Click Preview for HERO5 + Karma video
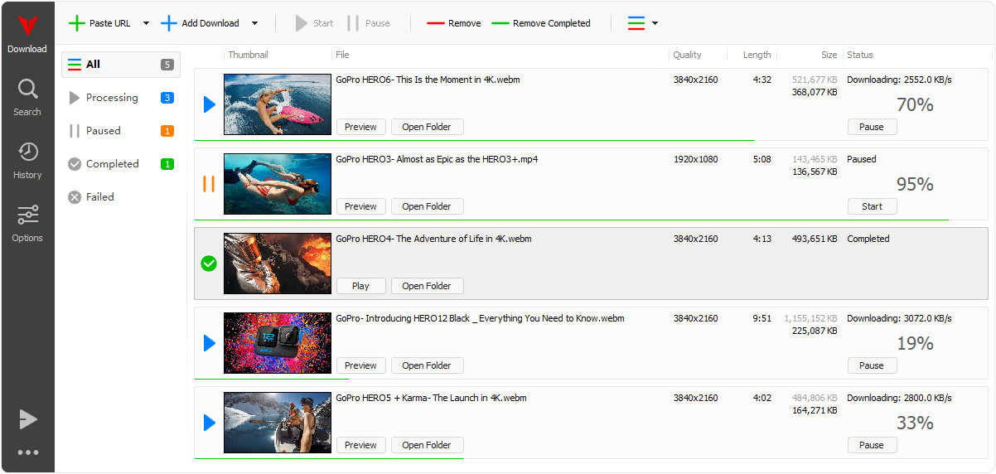The height and width of the screenshot is (474, 996). tap(360, 445)
